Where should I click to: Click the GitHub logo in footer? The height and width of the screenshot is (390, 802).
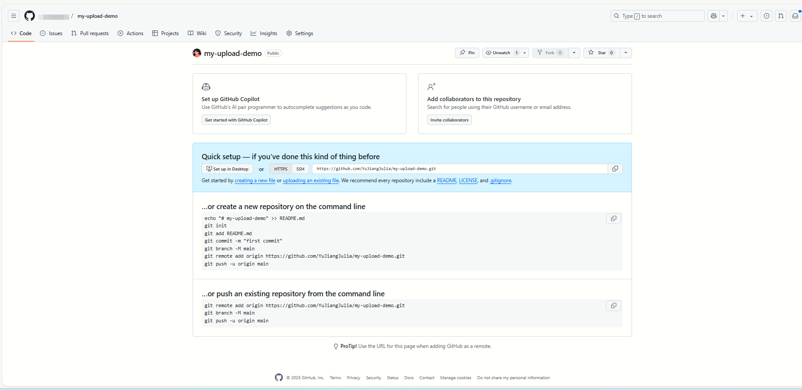(x=279, y=378)
